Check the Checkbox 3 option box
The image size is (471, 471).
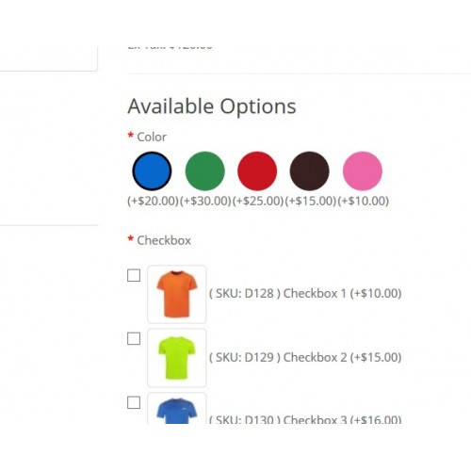tap(134, 402)
